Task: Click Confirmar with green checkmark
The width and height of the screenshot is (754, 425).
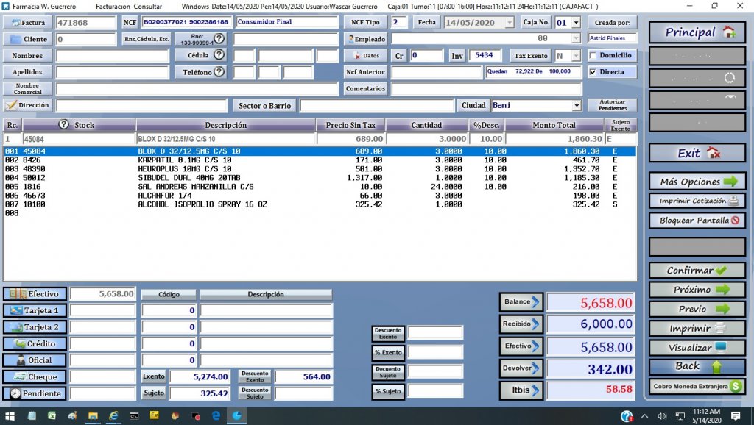Action: [x=697, y=270]
